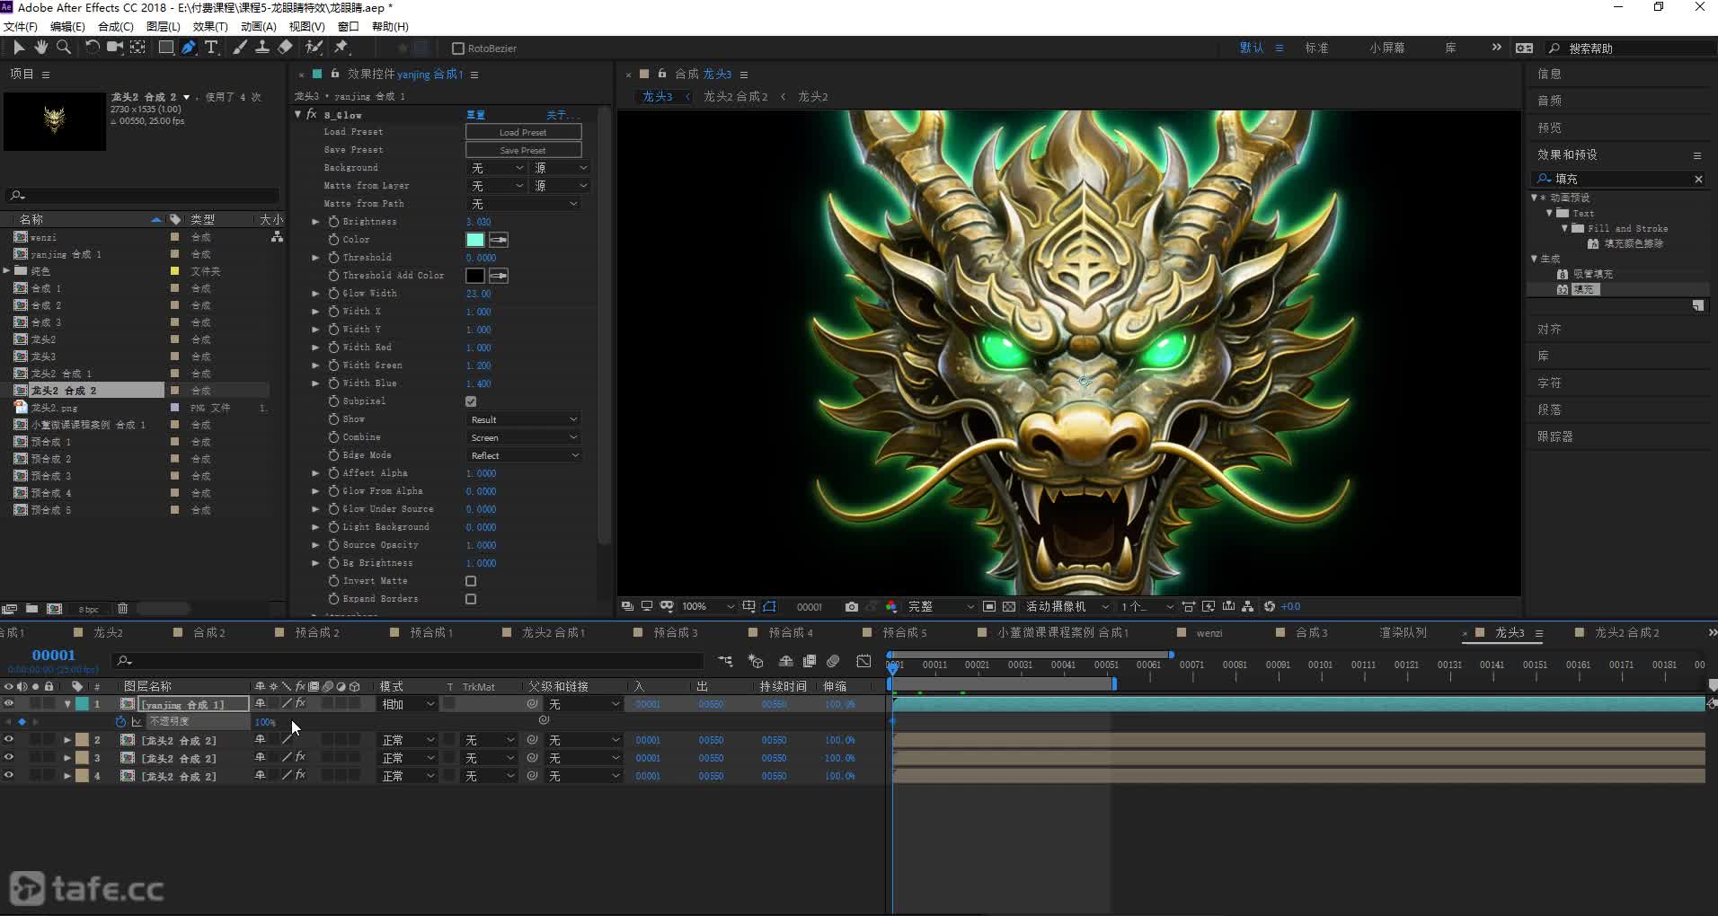
Task: Click the Save Preset button
Action: [523, 150]
